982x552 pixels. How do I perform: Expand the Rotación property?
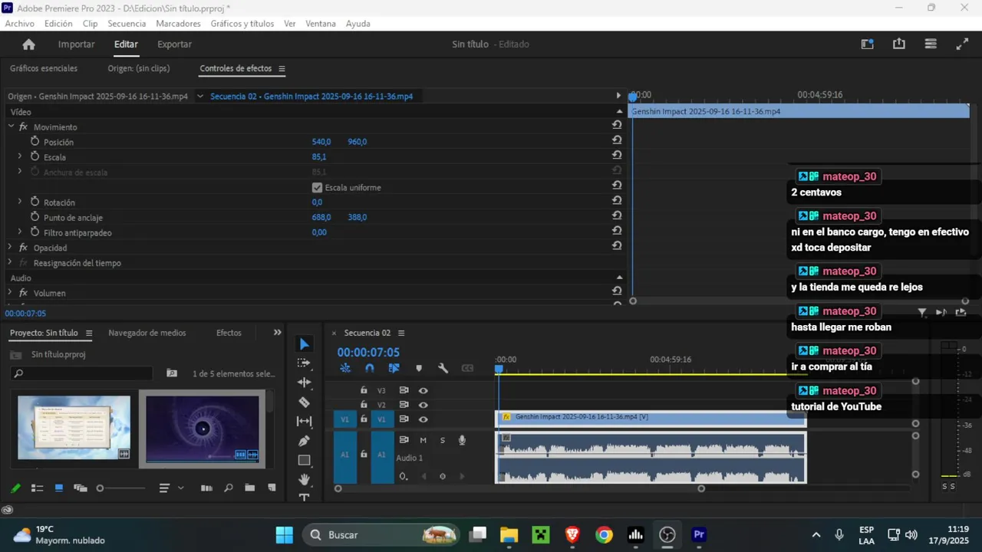pyautogui.click(x=20, y=202)
